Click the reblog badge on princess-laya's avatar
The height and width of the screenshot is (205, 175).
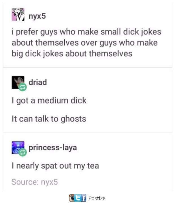(23, 152)
